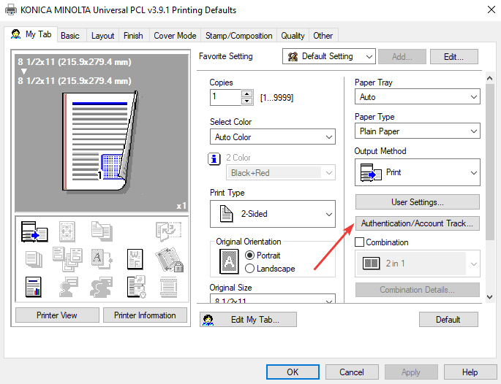
Task: Select Landscape orientation
Action: [x=250, y=269]
